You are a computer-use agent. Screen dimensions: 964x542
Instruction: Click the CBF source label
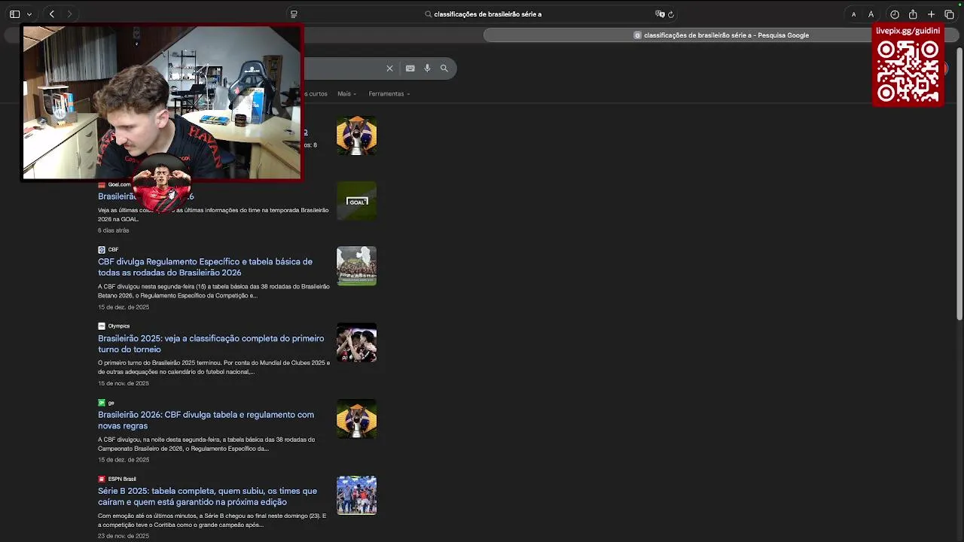113,250
